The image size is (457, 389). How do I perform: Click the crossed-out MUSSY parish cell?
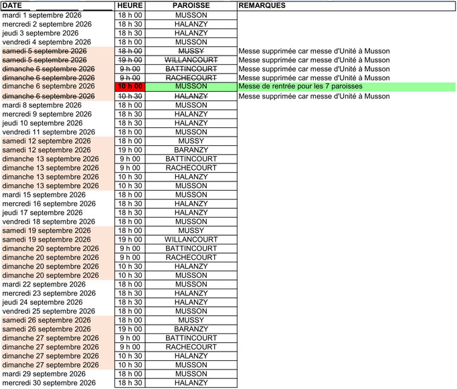pos(191,52)
